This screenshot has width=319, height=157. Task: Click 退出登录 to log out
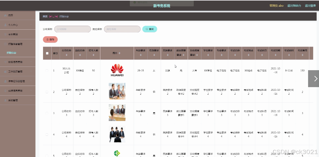(310, 6)
